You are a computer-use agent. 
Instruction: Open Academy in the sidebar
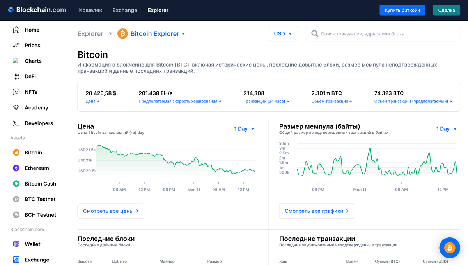[x=35, y=107]
